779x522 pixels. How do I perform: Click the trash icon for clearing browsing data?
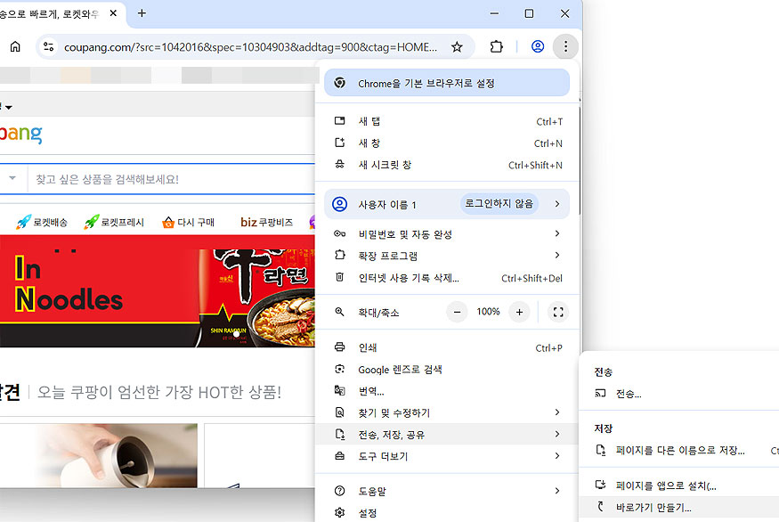340,277
